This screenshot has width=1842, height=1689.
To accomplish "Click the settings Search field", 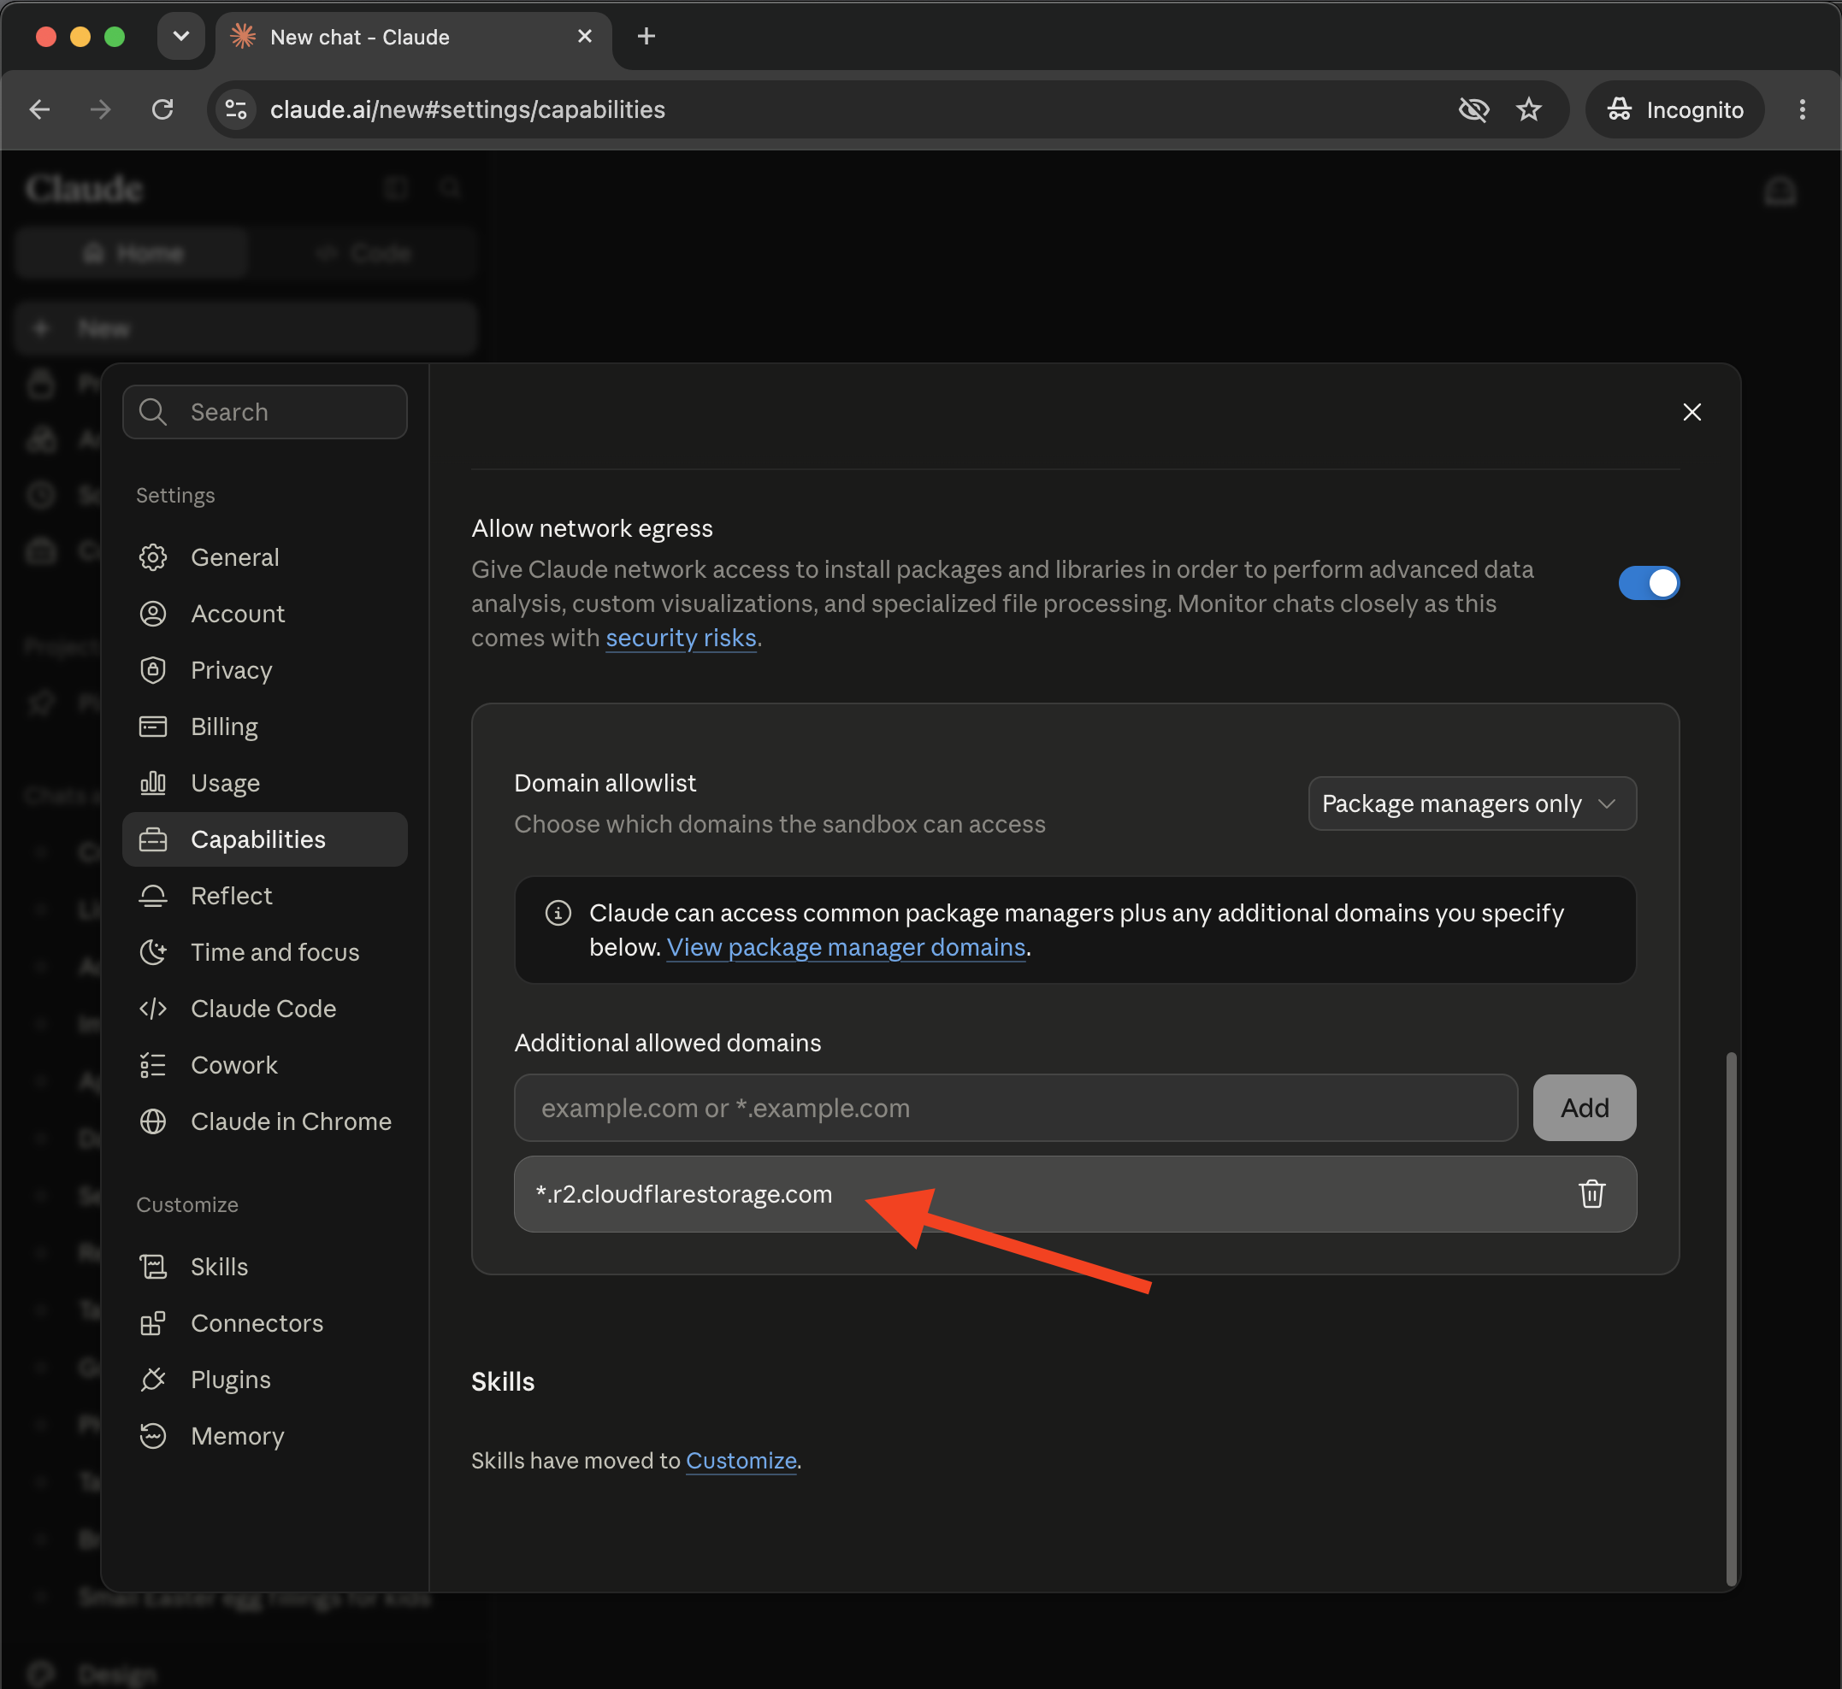I will (265, 412).
